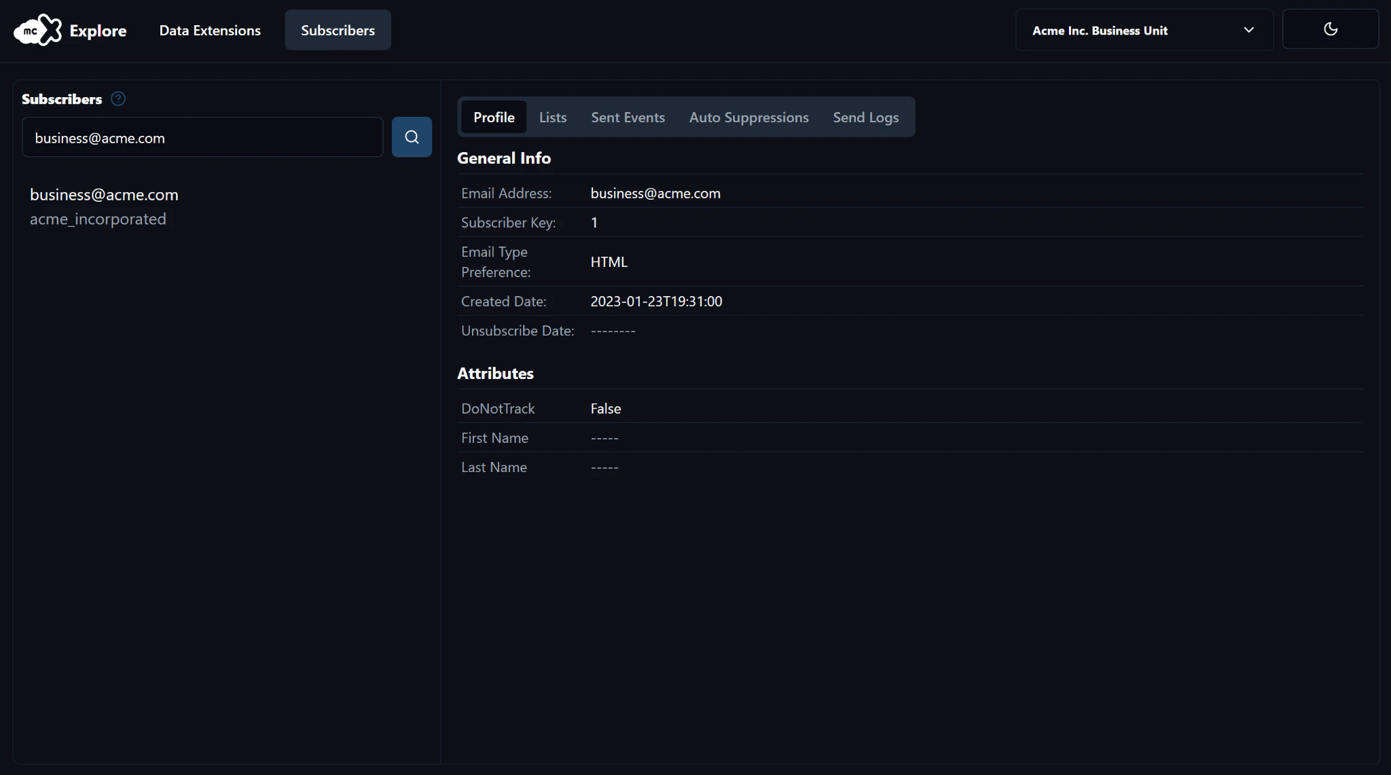Screen dimensions: 1391x775
Task: Click the Created Date value 2023-01-23T19:31:00
Action: (x=656, y=302)
